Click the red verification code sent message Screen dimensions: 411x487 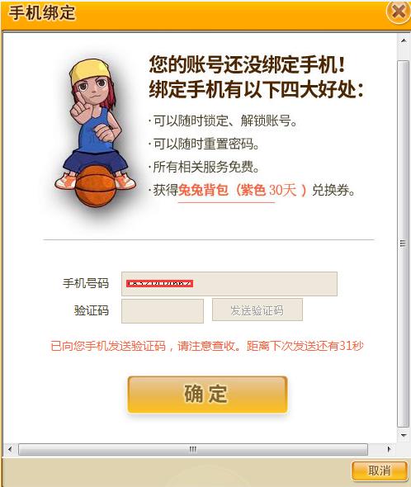[x=207, y=346]
